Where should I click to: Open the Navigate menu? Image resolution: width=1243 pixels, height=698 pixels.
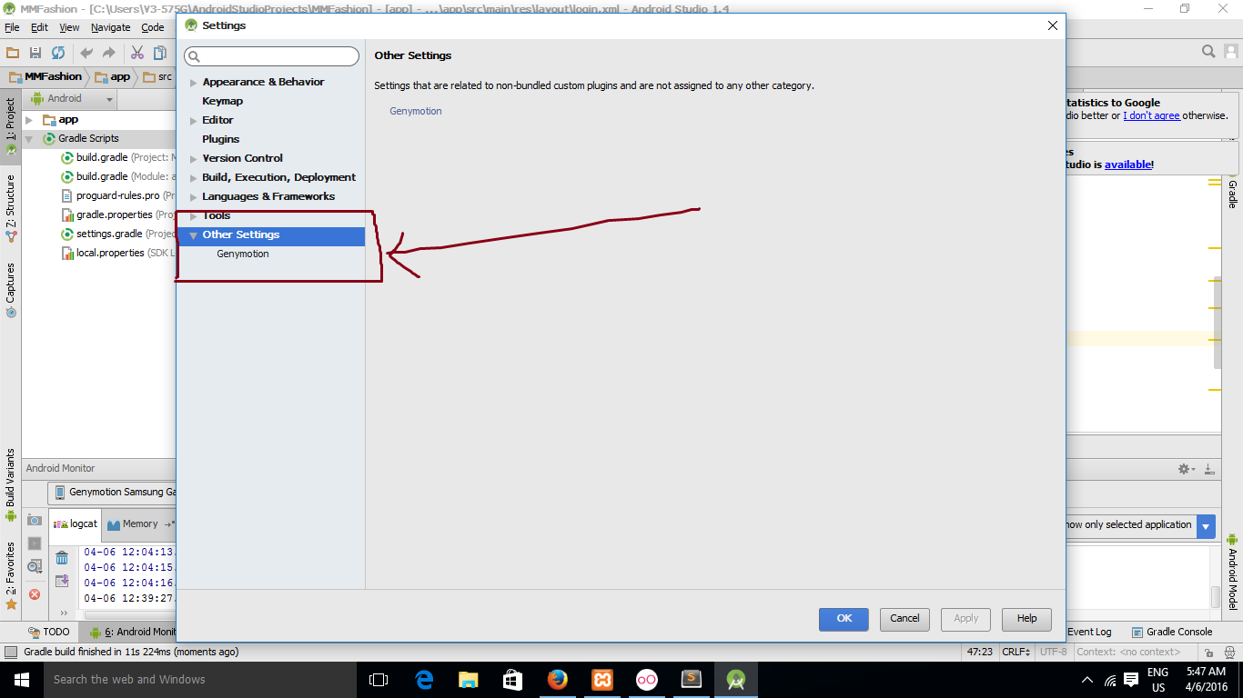(x=110, y=27)
